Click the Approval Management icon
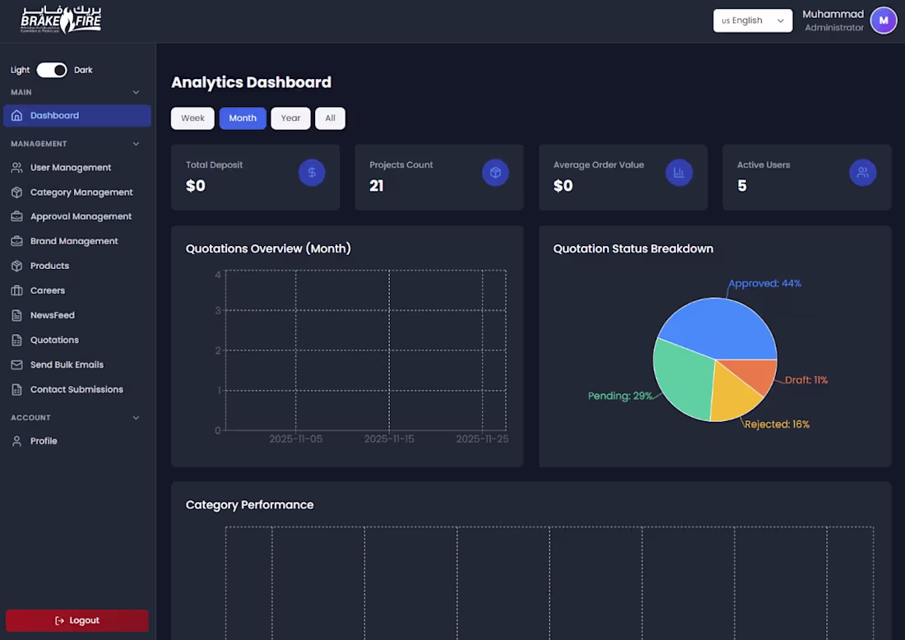 tap(17, 216)
